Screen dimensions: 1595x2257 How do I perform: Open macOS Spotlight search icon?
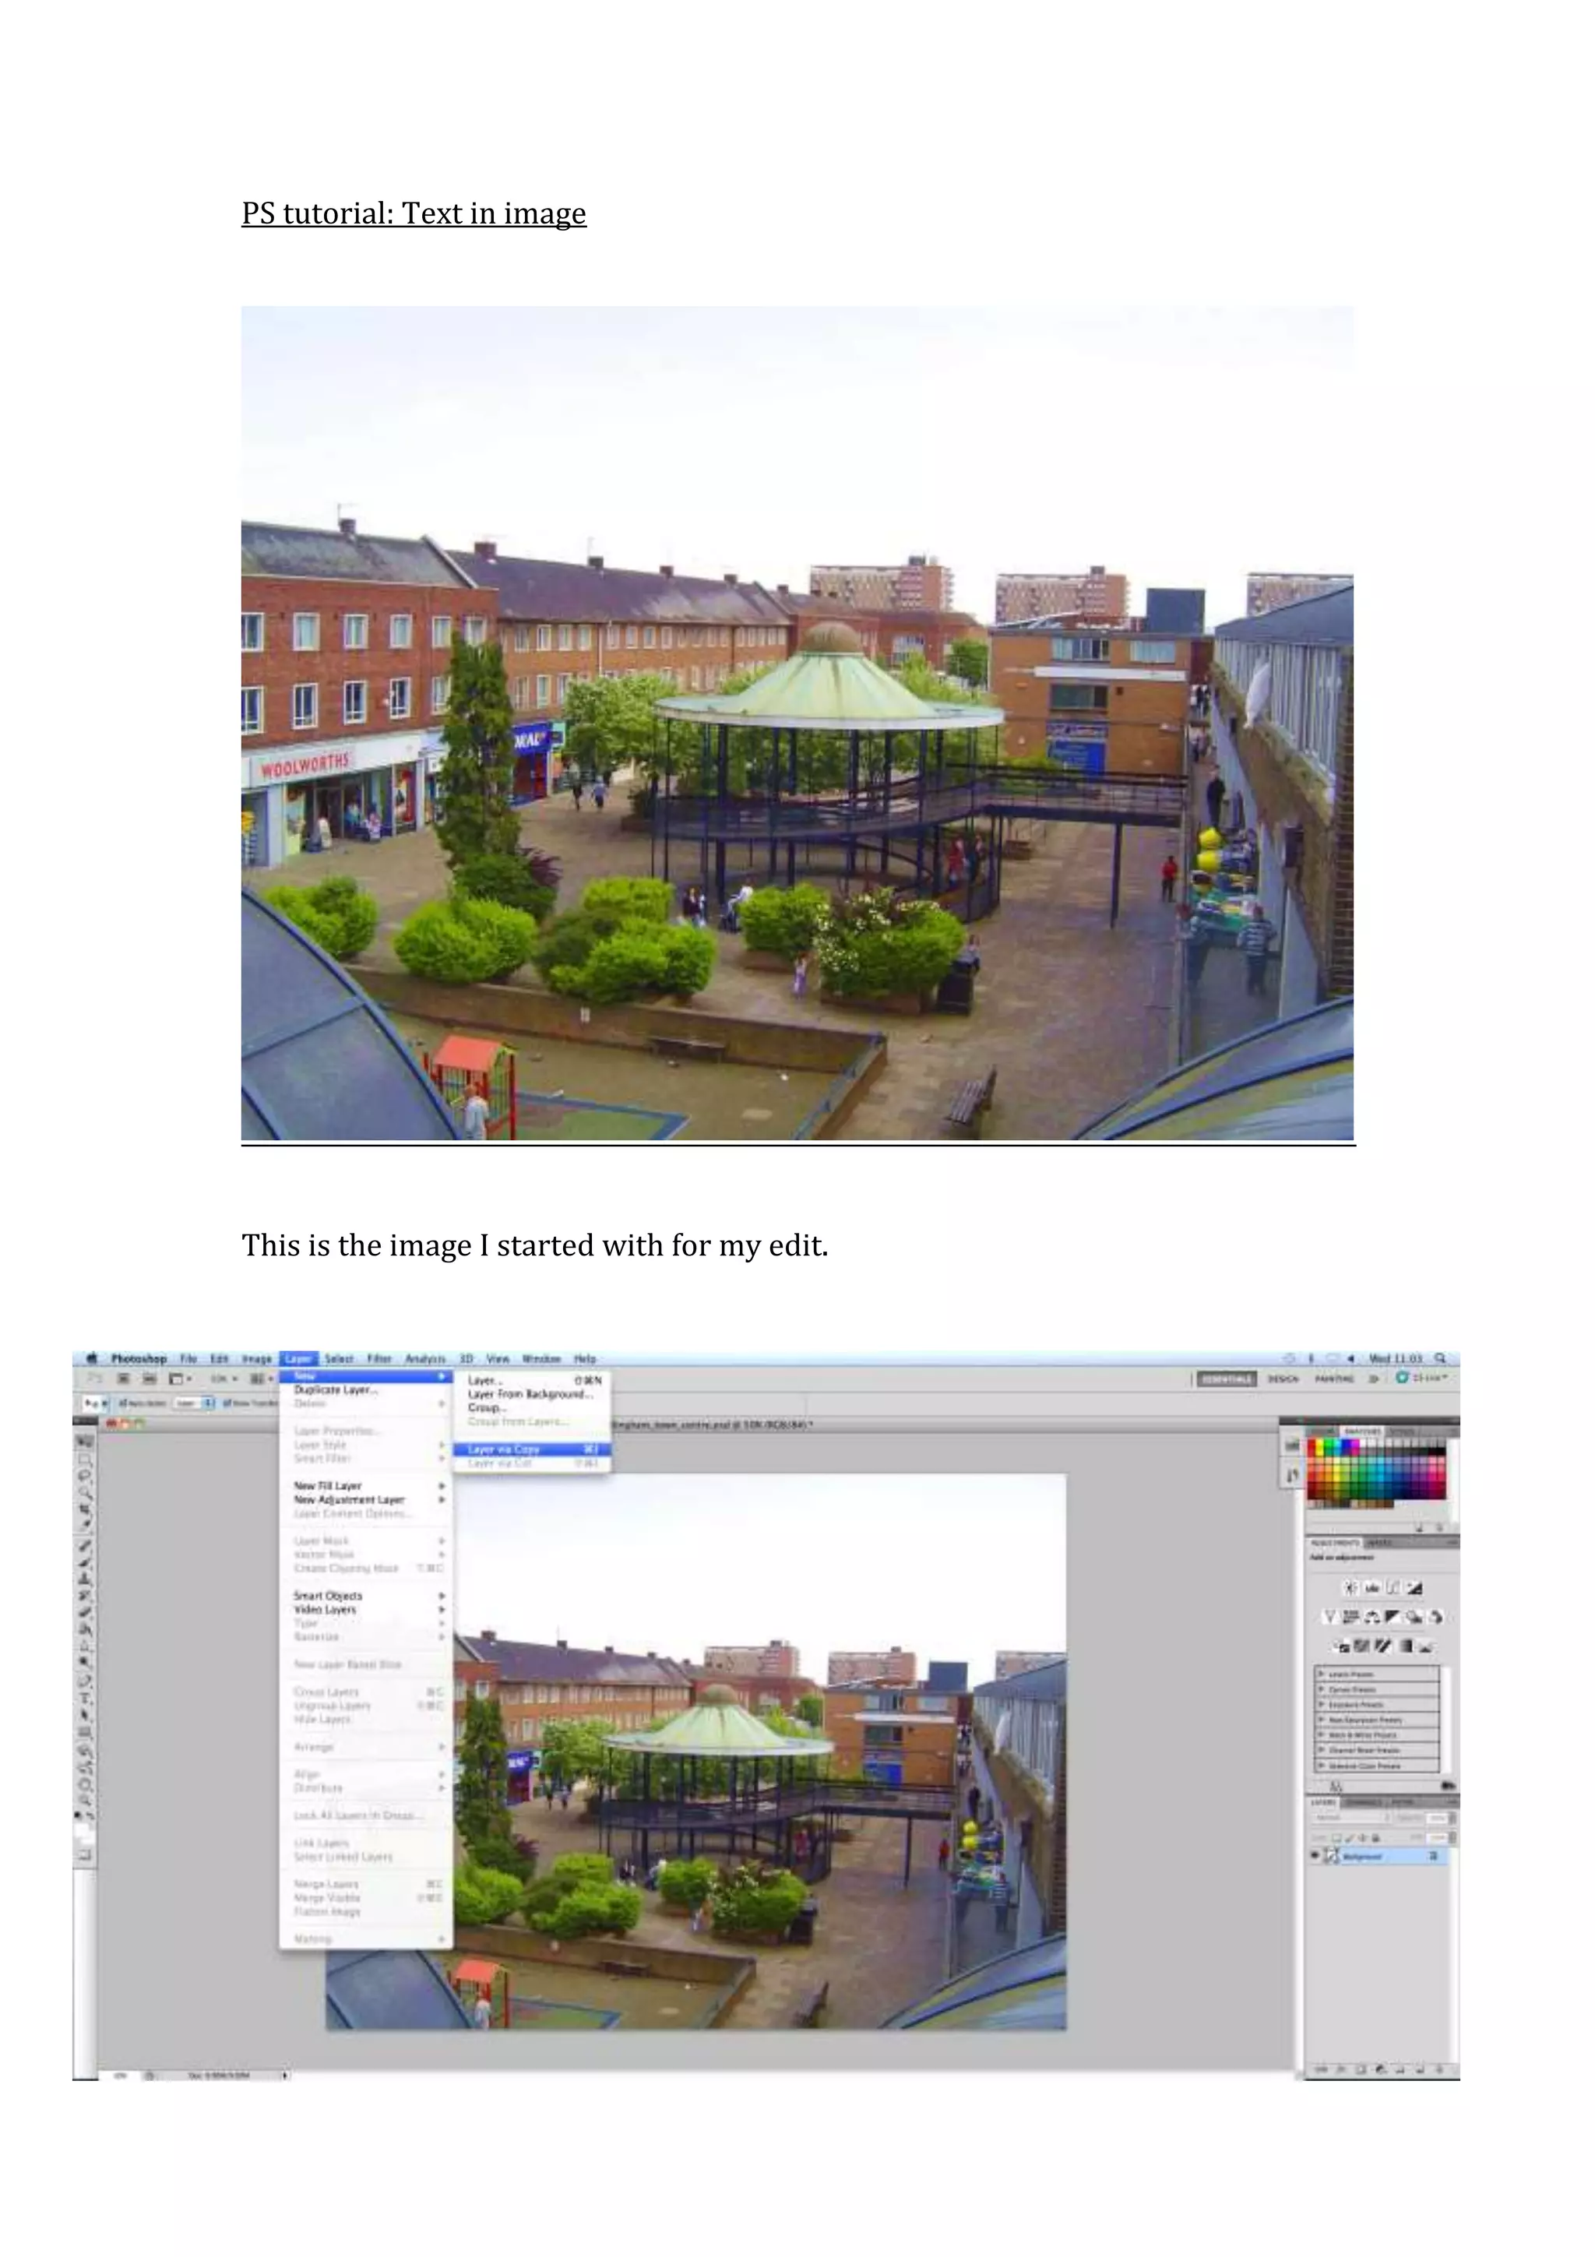pos(1440,1358)
